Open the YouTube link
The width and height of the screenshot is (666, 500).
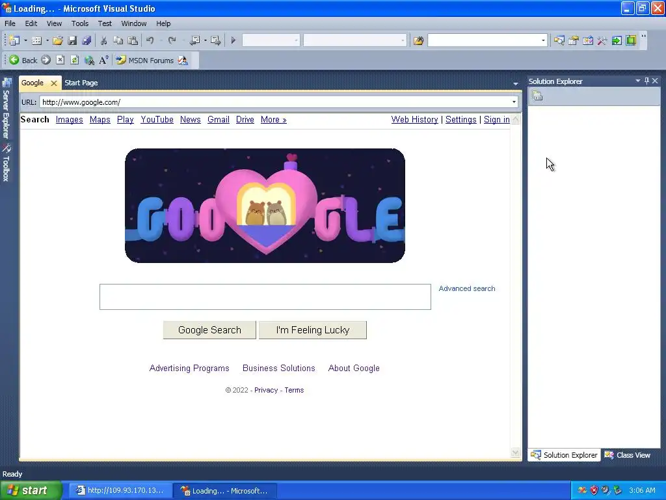click(157, 120)
